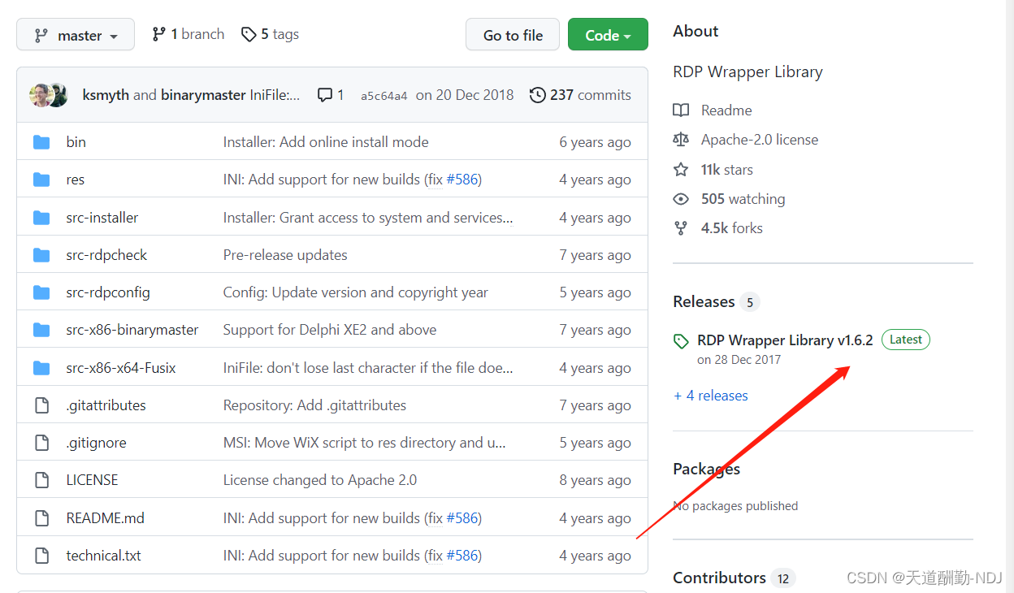
Task: Open commit 'Pre-release updates'
Action: click(285, 255)
